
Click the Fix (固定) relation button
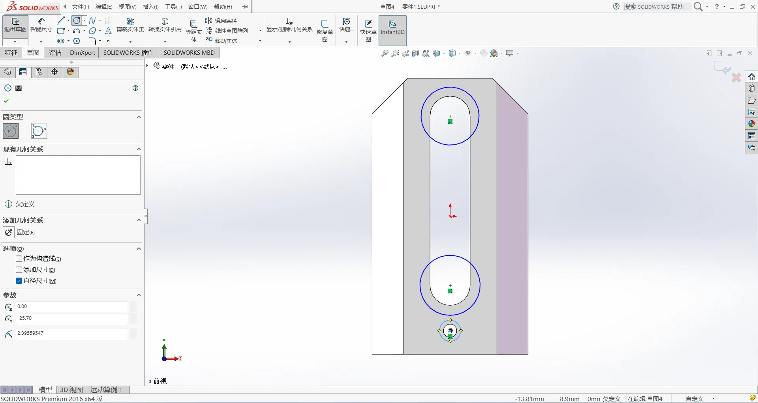(9, 232)
